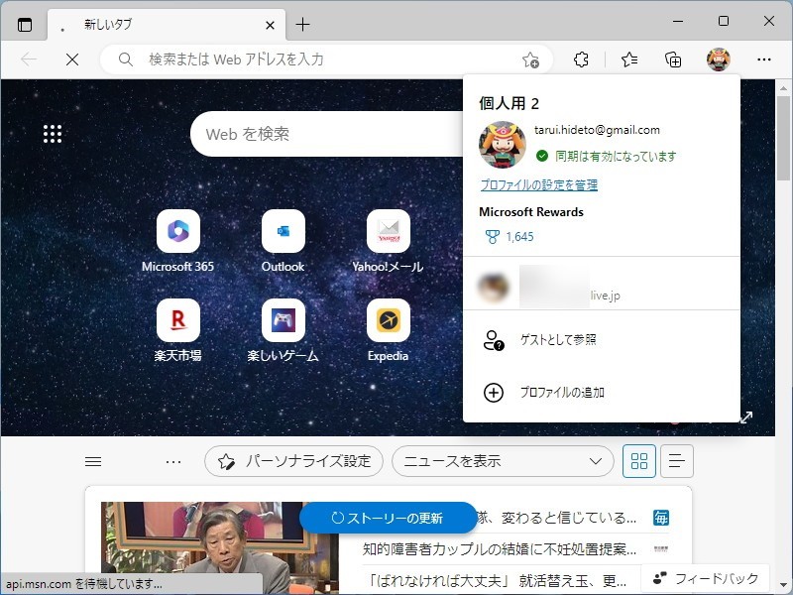Open the Collections icon in the toolbar

point(673,59)
